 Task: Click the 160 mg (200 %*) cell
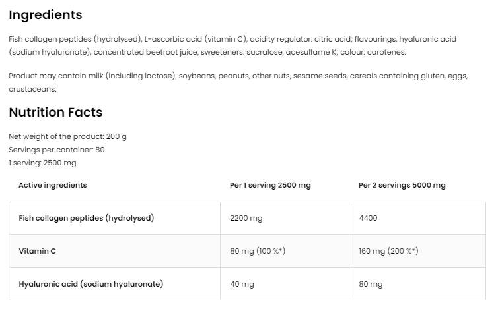388,251
